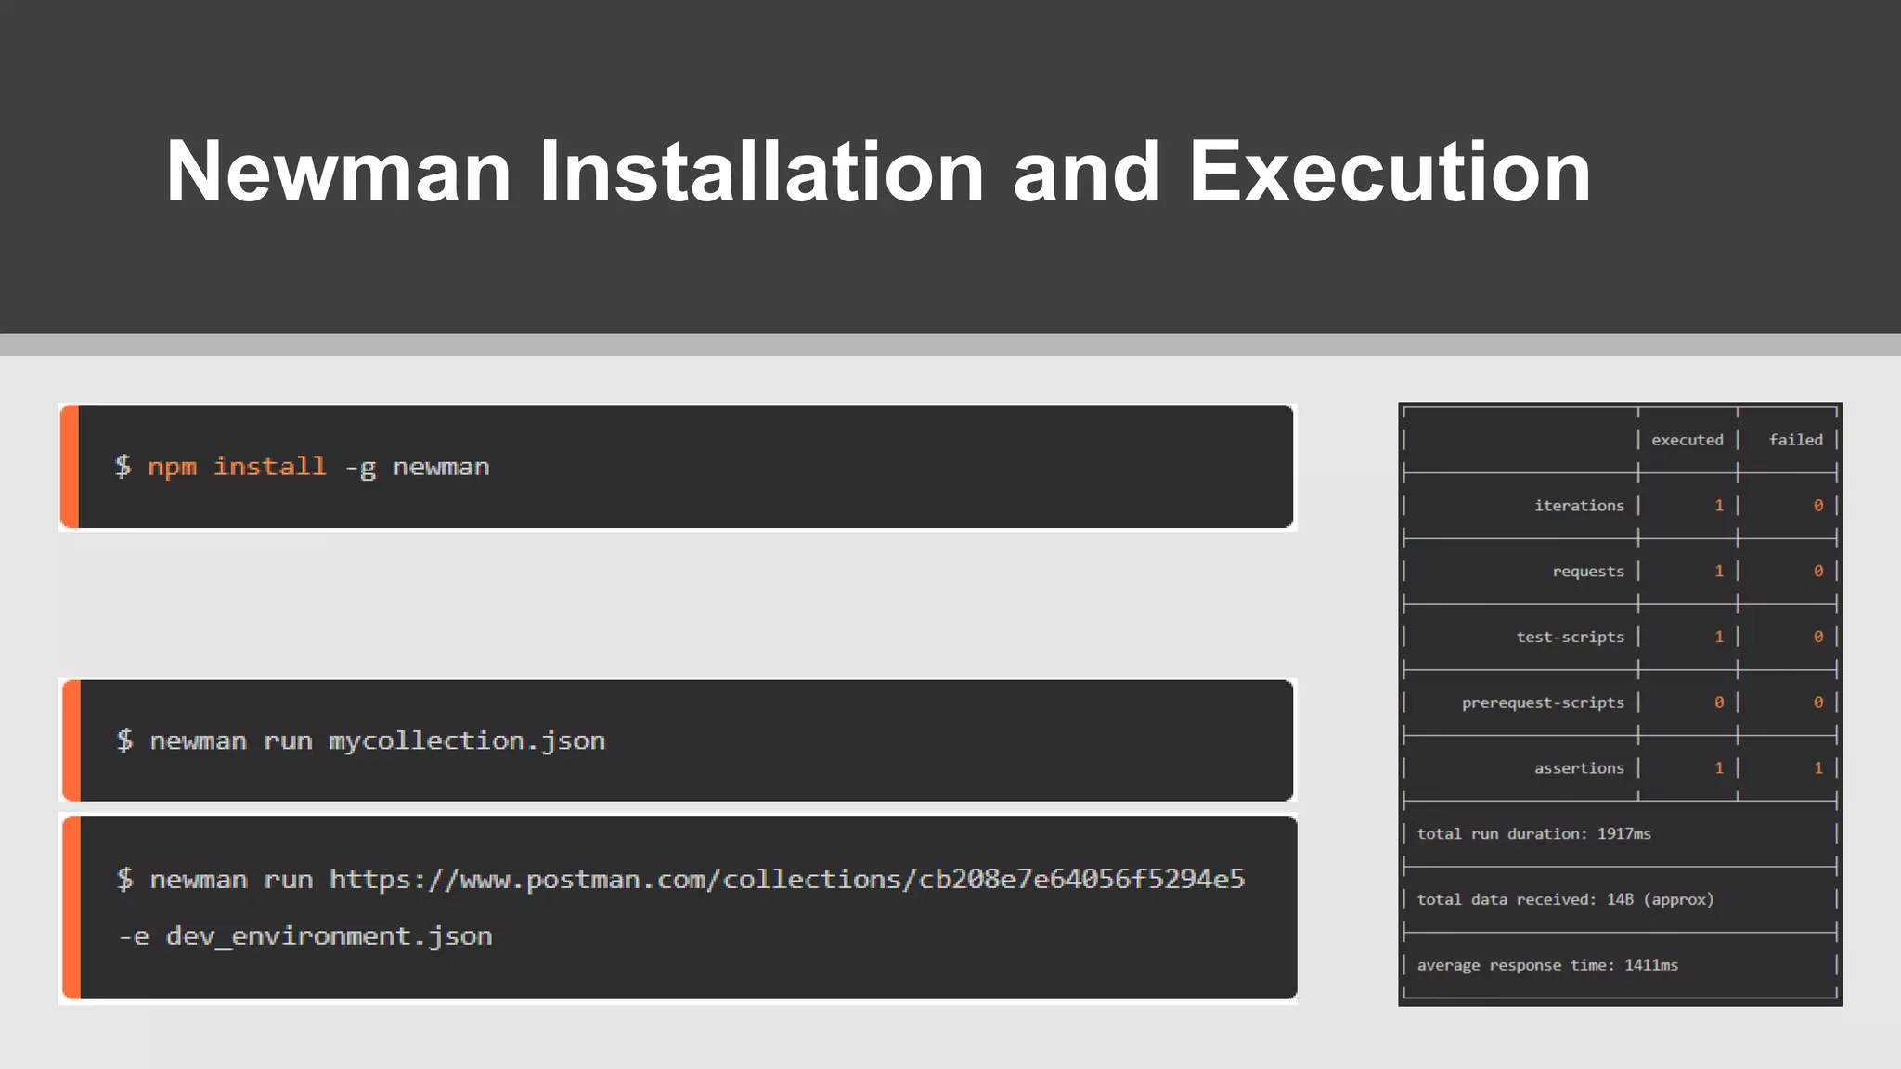
Task: Click 'total data received: 14B (approx)' line
Action: click(x=1565, y=899)
